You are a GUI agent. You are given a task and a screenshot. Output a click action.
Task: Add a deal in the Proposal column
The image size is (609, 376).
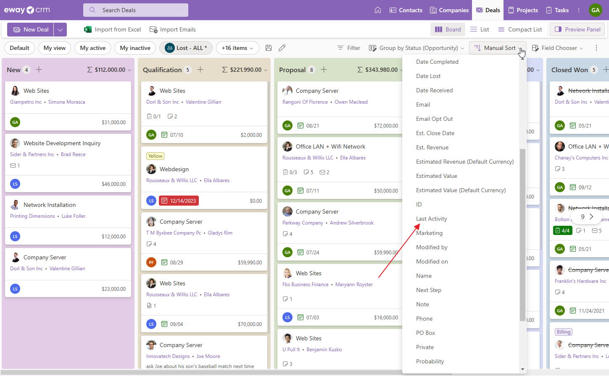coord(324,70)
